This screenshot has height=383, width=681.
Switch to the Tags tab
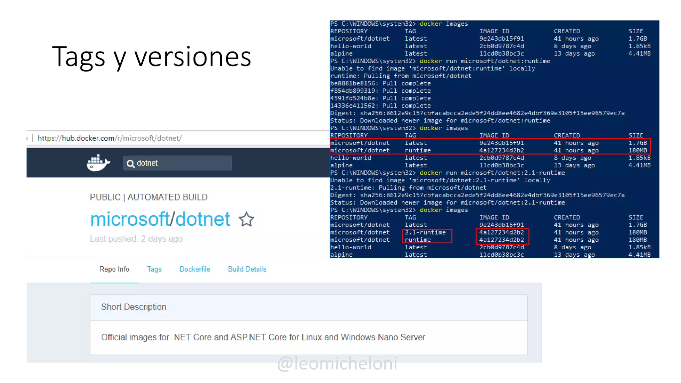point(154,269)
